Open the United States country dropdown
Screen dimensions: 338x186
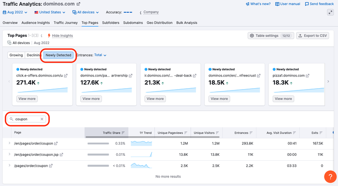(x=50, y=12)
